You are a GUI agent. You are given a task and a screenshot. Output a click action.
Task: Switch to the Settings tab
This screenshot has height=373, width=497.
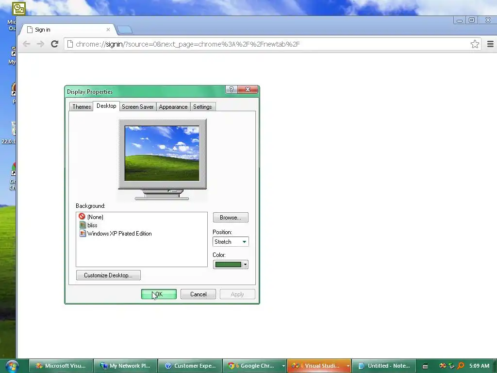[202, 106]
